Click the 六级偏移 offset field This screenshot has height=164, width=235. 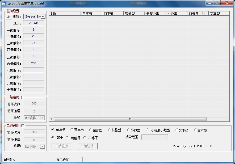click(x=33, y=63)
